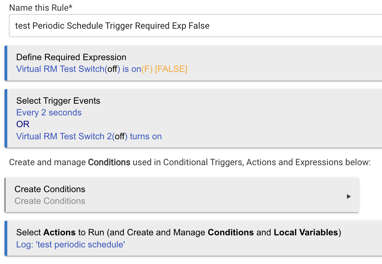Click the bold Conditions word in instructions

109,162
